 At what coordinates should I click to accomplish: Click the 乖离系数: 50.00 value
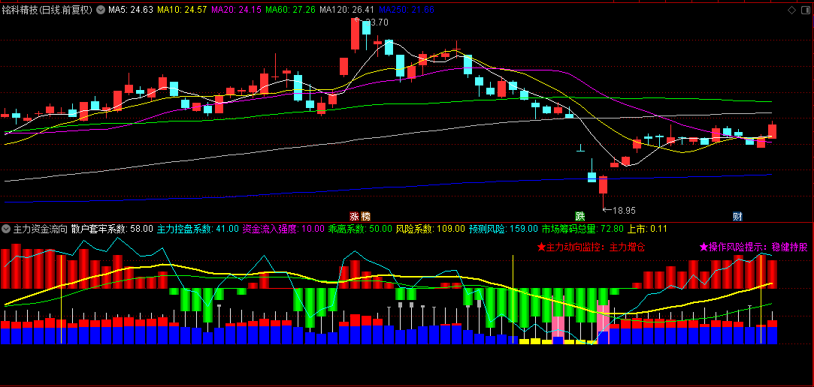360,229
